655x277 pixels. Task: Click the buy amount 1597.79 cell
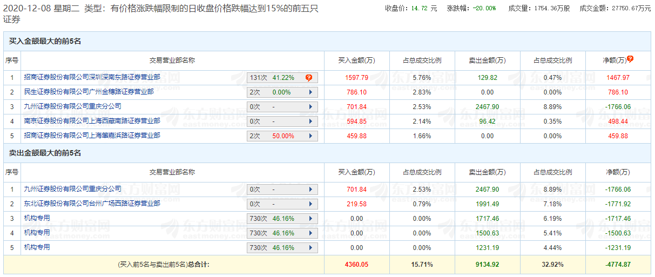356,78
